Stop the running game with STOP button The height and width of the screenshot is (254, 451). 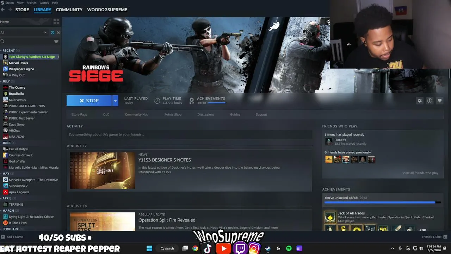pyautogui.click(x=89, y=101)
